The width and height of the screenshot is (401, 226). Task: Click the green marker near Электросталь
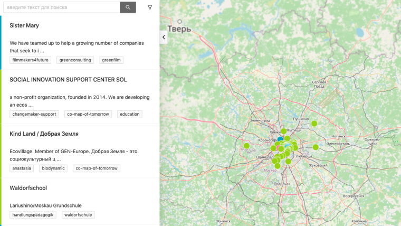coord(316,147)
